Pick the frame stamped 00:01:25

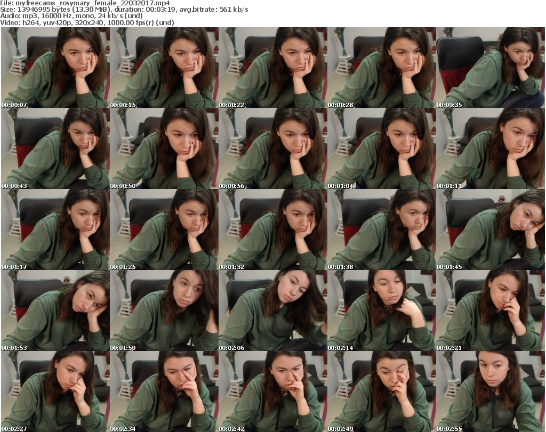coord(164,230)
